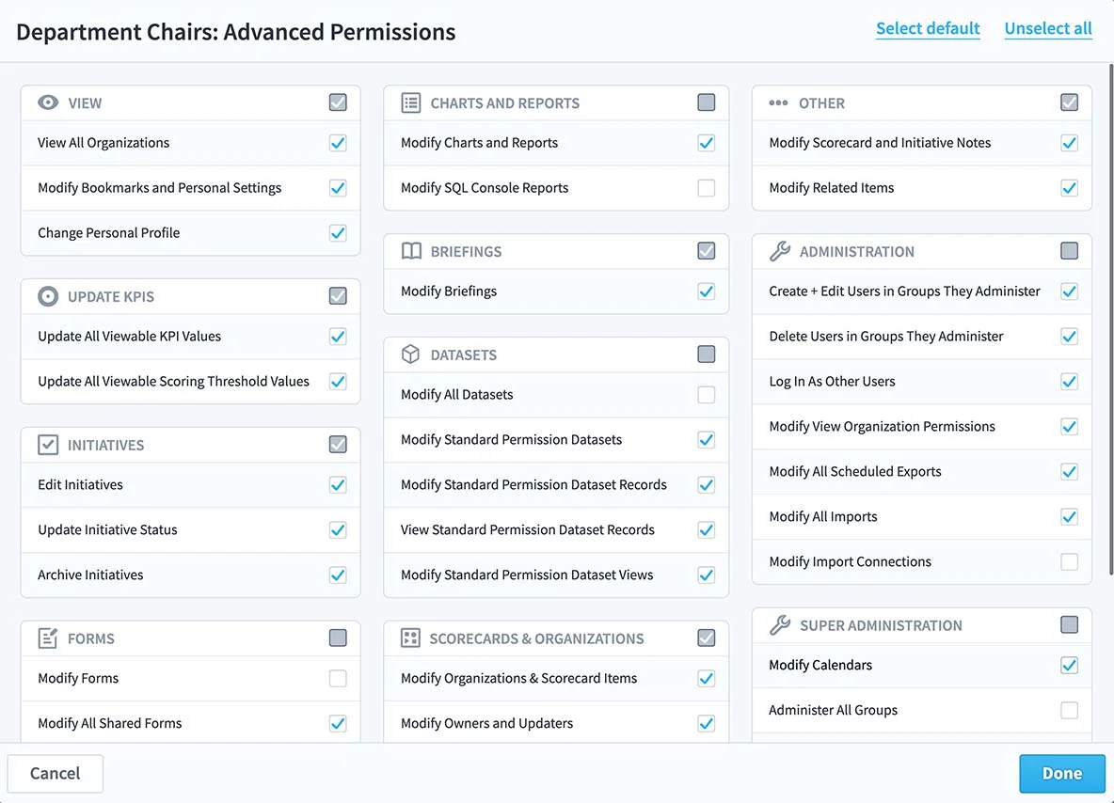
Task: Click the eye icon in VIEW header
Action: coord(48,102)
